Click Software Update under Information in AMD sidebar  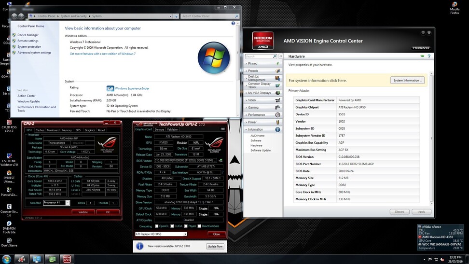click(261, 151)
